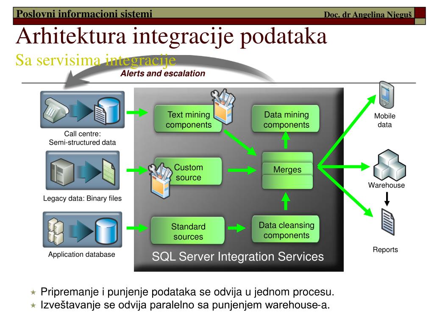
Task: Click the Reports document icon
Action: 388,222
